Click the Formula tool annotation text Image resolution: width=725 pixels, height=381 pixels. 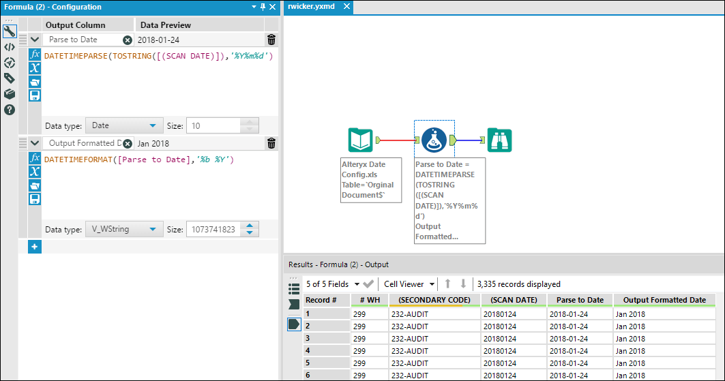coord(449,200)
